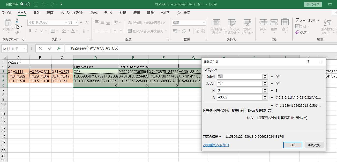Click the collapse-range icon next to JobVl field
Image resolution: width=337 pixels, height=162 pixels.
pos(265,76)
